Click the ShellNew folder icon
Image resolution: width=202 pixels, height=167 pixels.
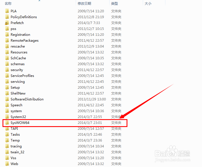coord(7,93)
